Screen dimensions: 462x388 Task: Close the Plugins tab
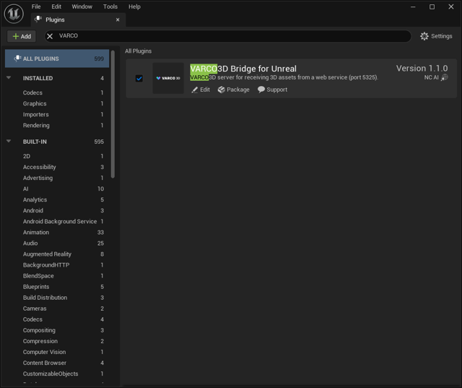(x=118, y=20)
